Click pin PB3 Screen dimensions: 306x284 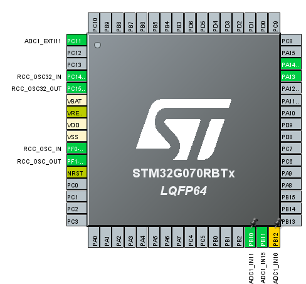click(178, 23)
